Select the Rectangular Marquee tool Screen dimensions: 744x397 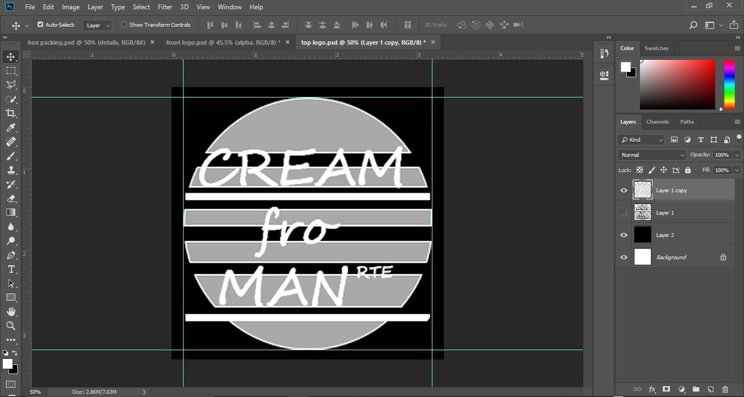[11, 71]
